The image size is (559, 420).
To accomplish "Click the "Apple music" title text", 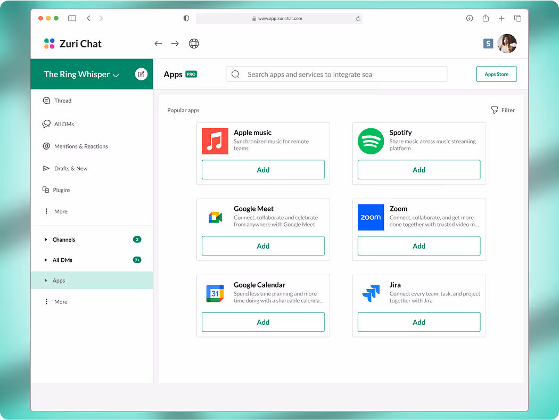I will 252,133.
